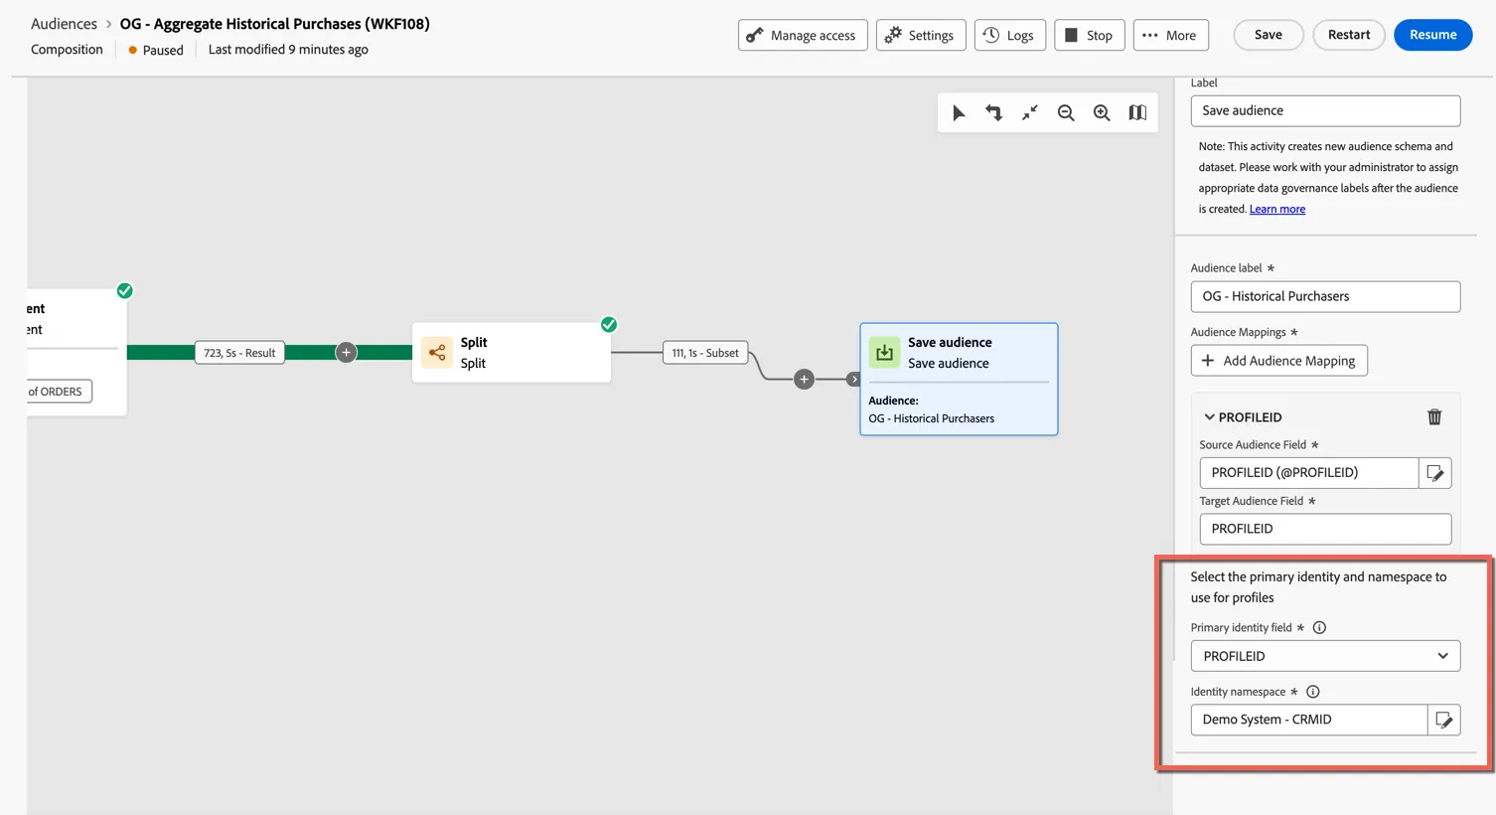
Task: Click fit-to-screen collapse arrows icon
Action: click(x=1030, y=113)
